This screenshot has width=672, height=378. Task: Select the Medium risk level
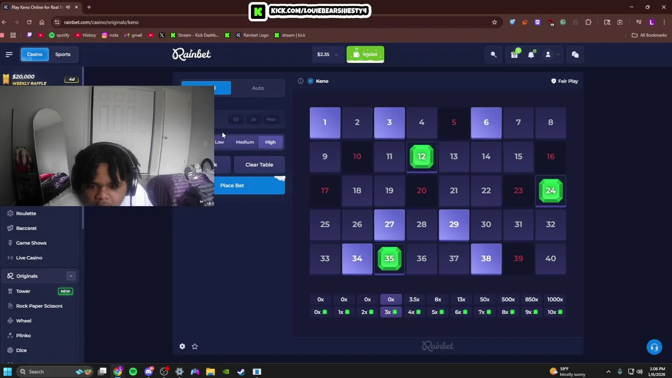245,142
